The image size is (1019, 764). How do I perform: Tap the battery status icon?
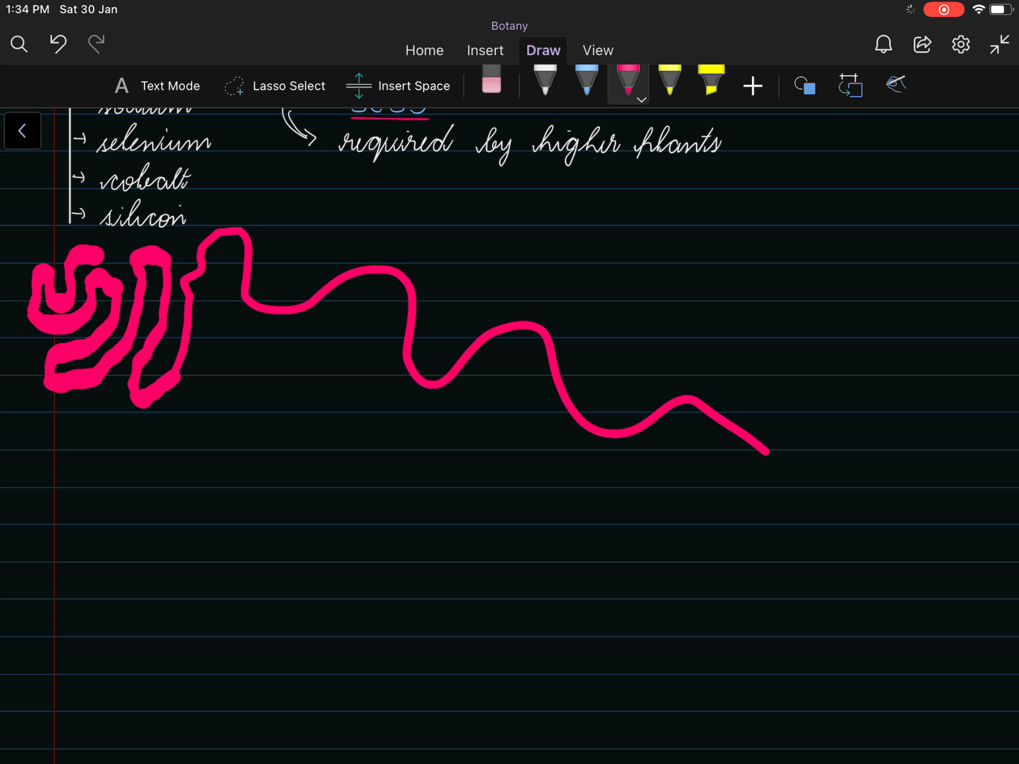pyautogui.click(x=1001, y=9)
